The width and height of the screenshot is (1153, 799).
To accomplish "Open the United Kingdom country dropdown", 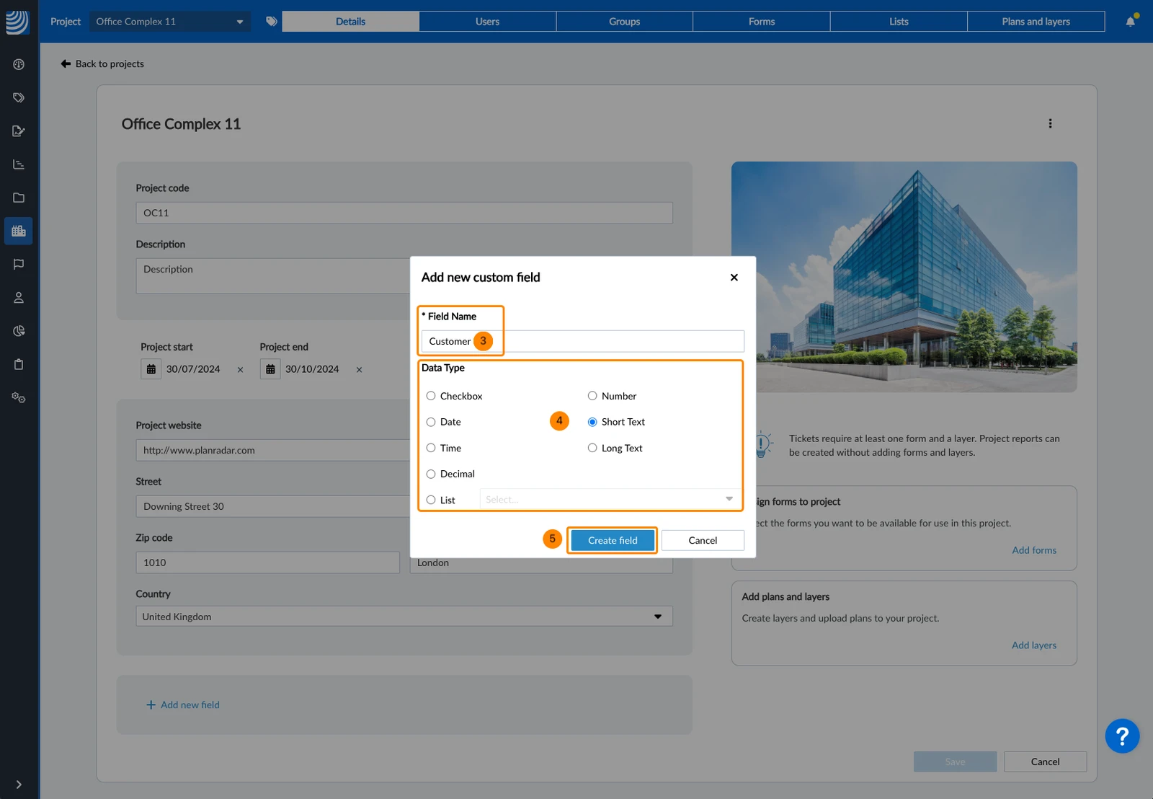I will coord(404,617).
